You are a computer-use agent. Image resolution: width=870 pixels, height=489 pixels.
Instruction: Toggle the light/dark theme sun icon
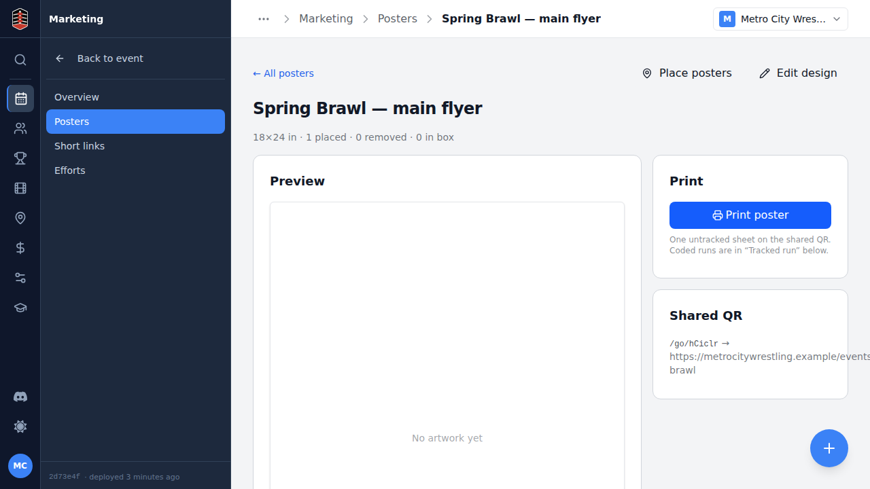(20, 427)
